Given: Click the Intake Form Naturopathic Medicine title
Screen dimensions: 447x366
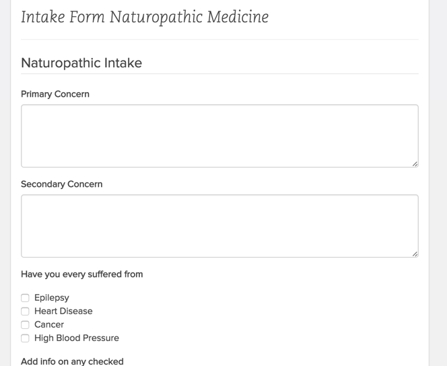Looking at the screenshot, I should click(x=145, y=17).
